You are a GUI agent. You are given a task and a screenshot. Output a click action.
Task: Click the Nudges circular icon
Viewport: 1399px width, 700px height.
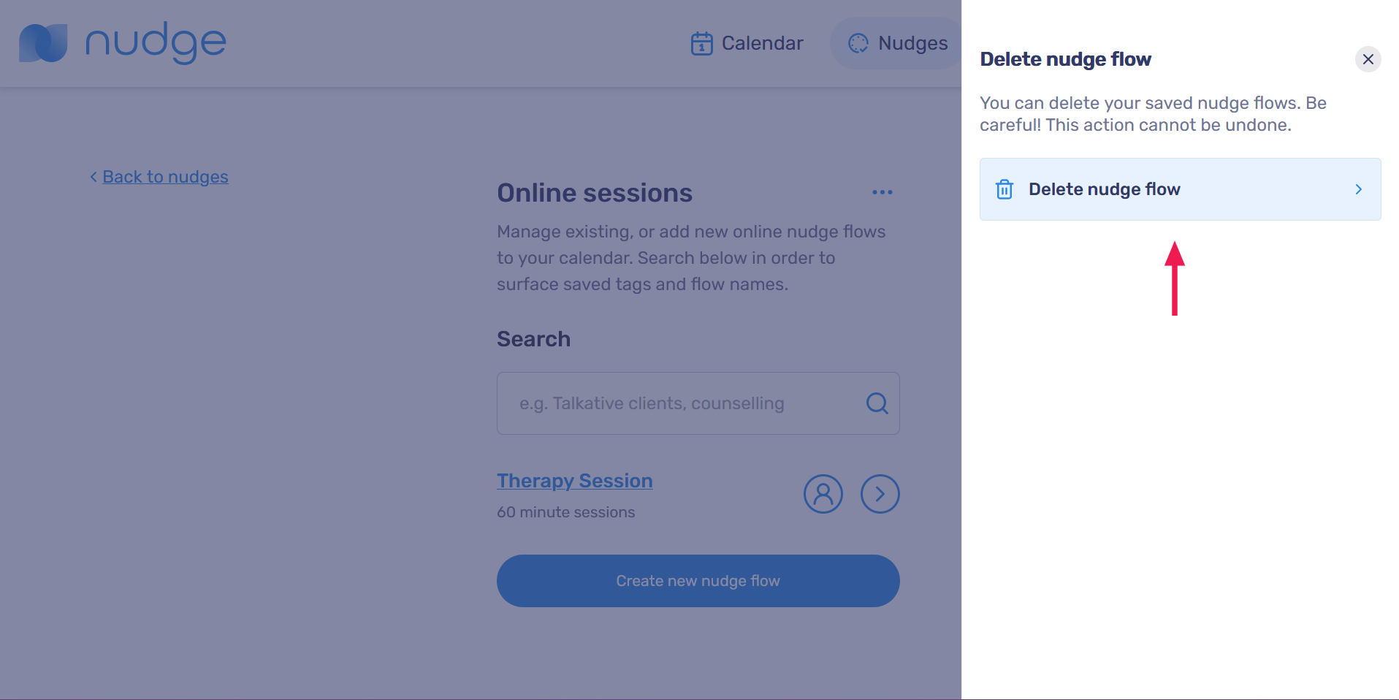click(858, 43)
